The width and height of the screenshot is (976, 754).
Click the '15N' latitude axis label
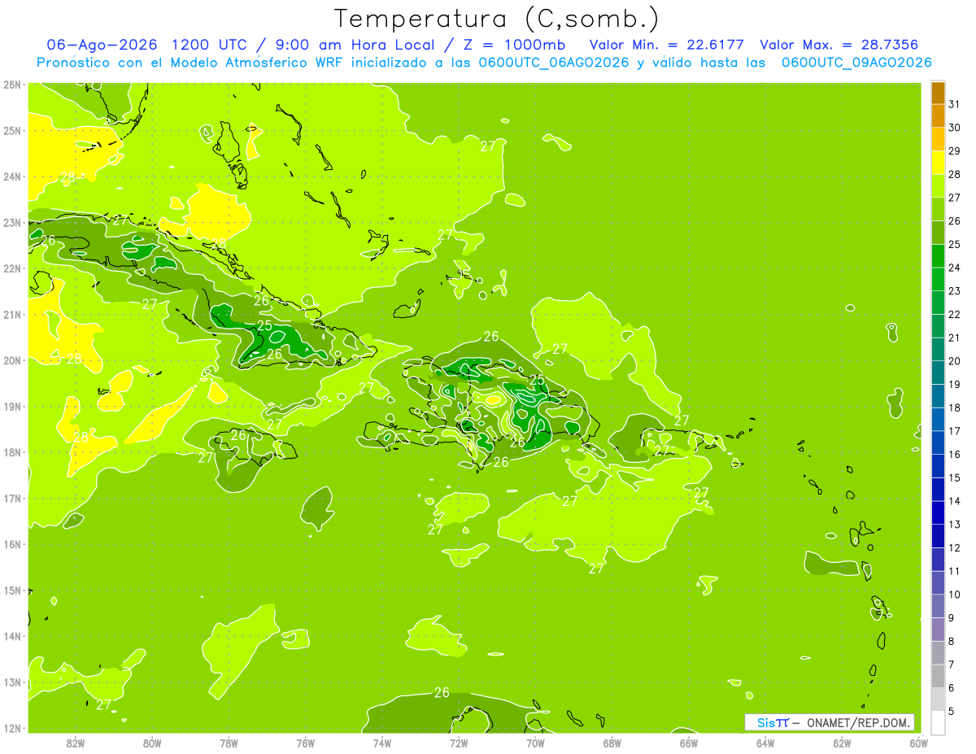(12, 591)
